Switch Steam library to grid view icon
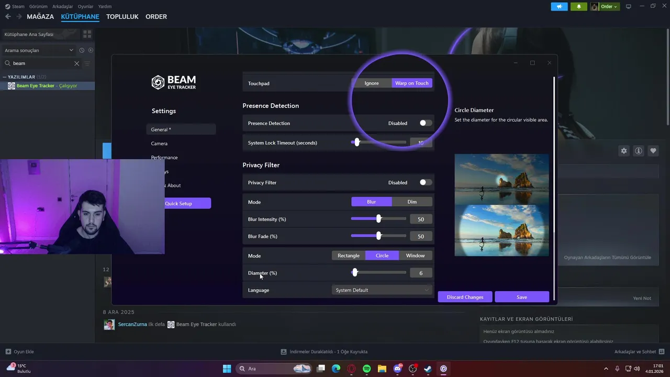 [x=87, y=34]
